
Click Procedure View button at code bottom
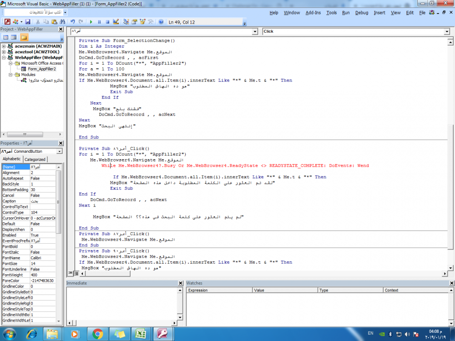[70, 273]
